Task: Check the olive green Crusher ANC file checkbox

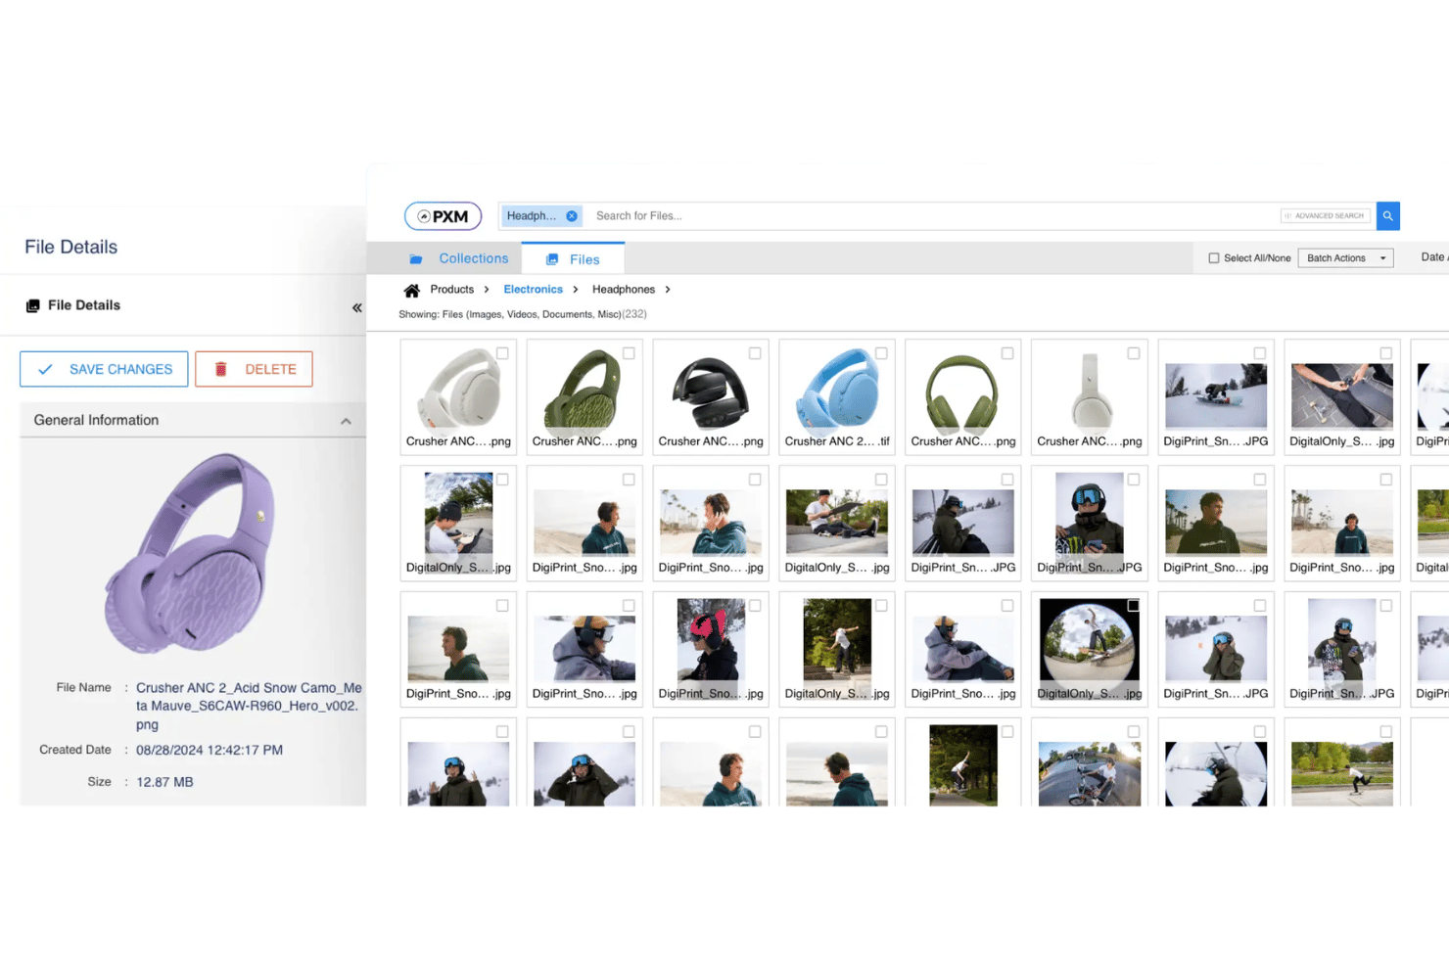Action: point(1007,353)
